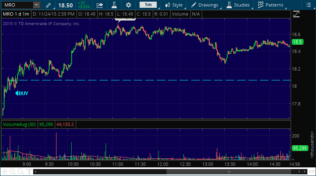The width and height of the screenshot is (316, 176).
Task: Click the 18.6 price axis label
Action: tap(296, 34)
